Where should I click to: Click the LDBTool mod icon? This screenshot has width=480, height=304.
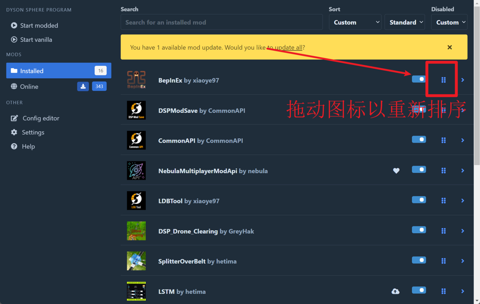tap(136, 201)
